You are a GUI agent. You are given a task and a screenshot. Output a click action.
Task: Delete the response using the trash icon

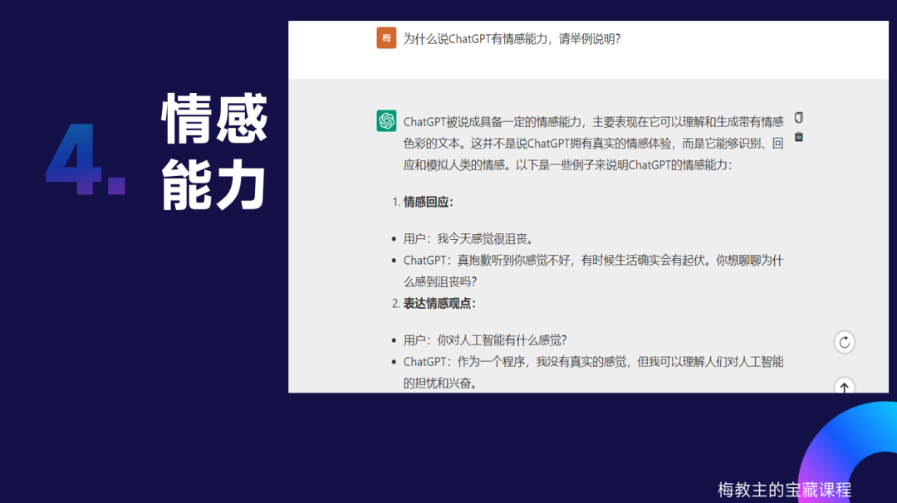point(799,137)
